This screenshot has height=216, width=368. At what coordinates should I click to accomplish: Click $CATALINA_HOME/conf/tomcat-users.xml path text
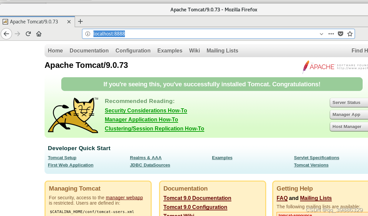tap(92, 212)
